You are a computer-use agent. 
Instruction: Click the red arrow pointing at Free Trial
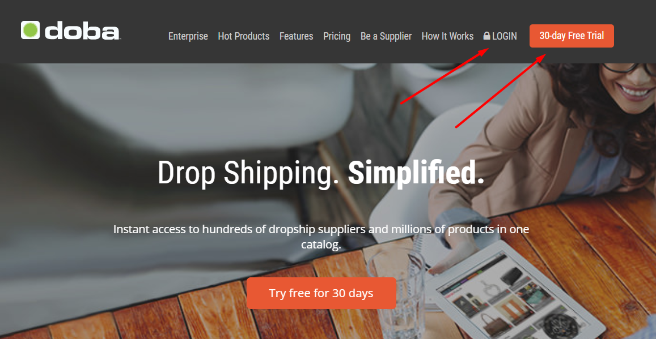coord(501,91)
